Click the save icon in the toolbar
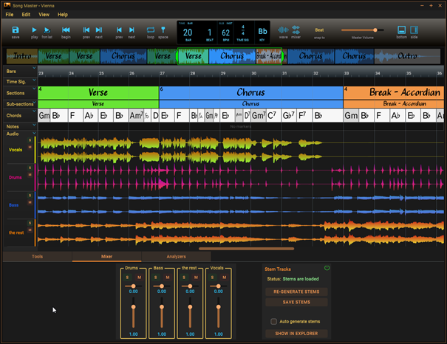 tap(16, 30)
